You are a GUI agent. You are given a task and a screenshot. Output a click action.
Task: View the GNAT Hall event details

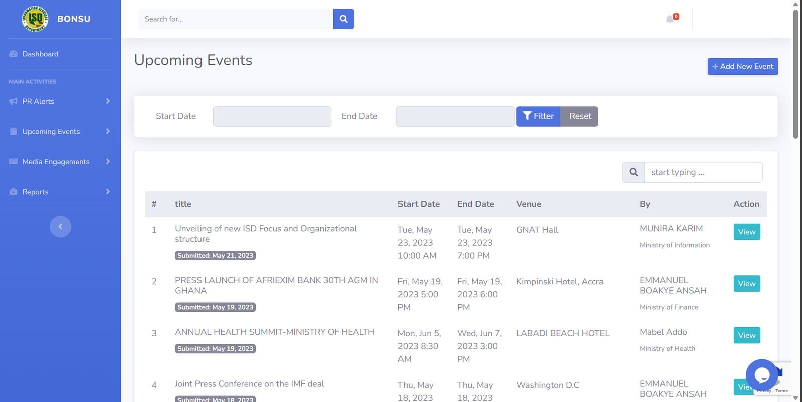[746, 232]
